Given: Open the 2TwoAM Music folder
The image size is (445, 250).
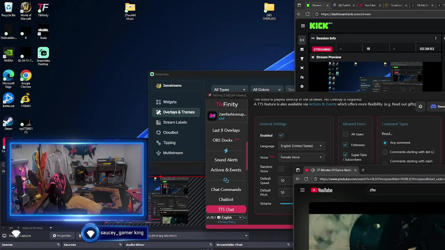Looking at the screenshot, I should [130, 11].
